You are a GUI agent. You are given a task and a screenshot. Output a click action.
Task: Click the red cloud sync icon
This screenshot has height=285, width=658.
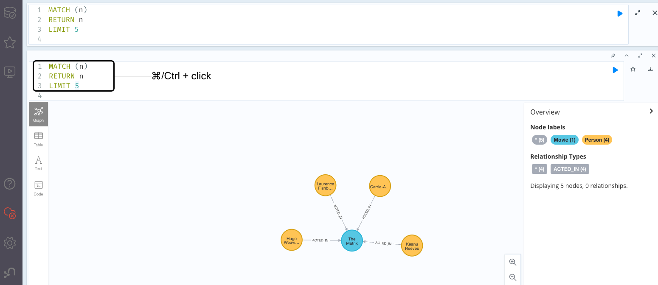coord(9,213)
